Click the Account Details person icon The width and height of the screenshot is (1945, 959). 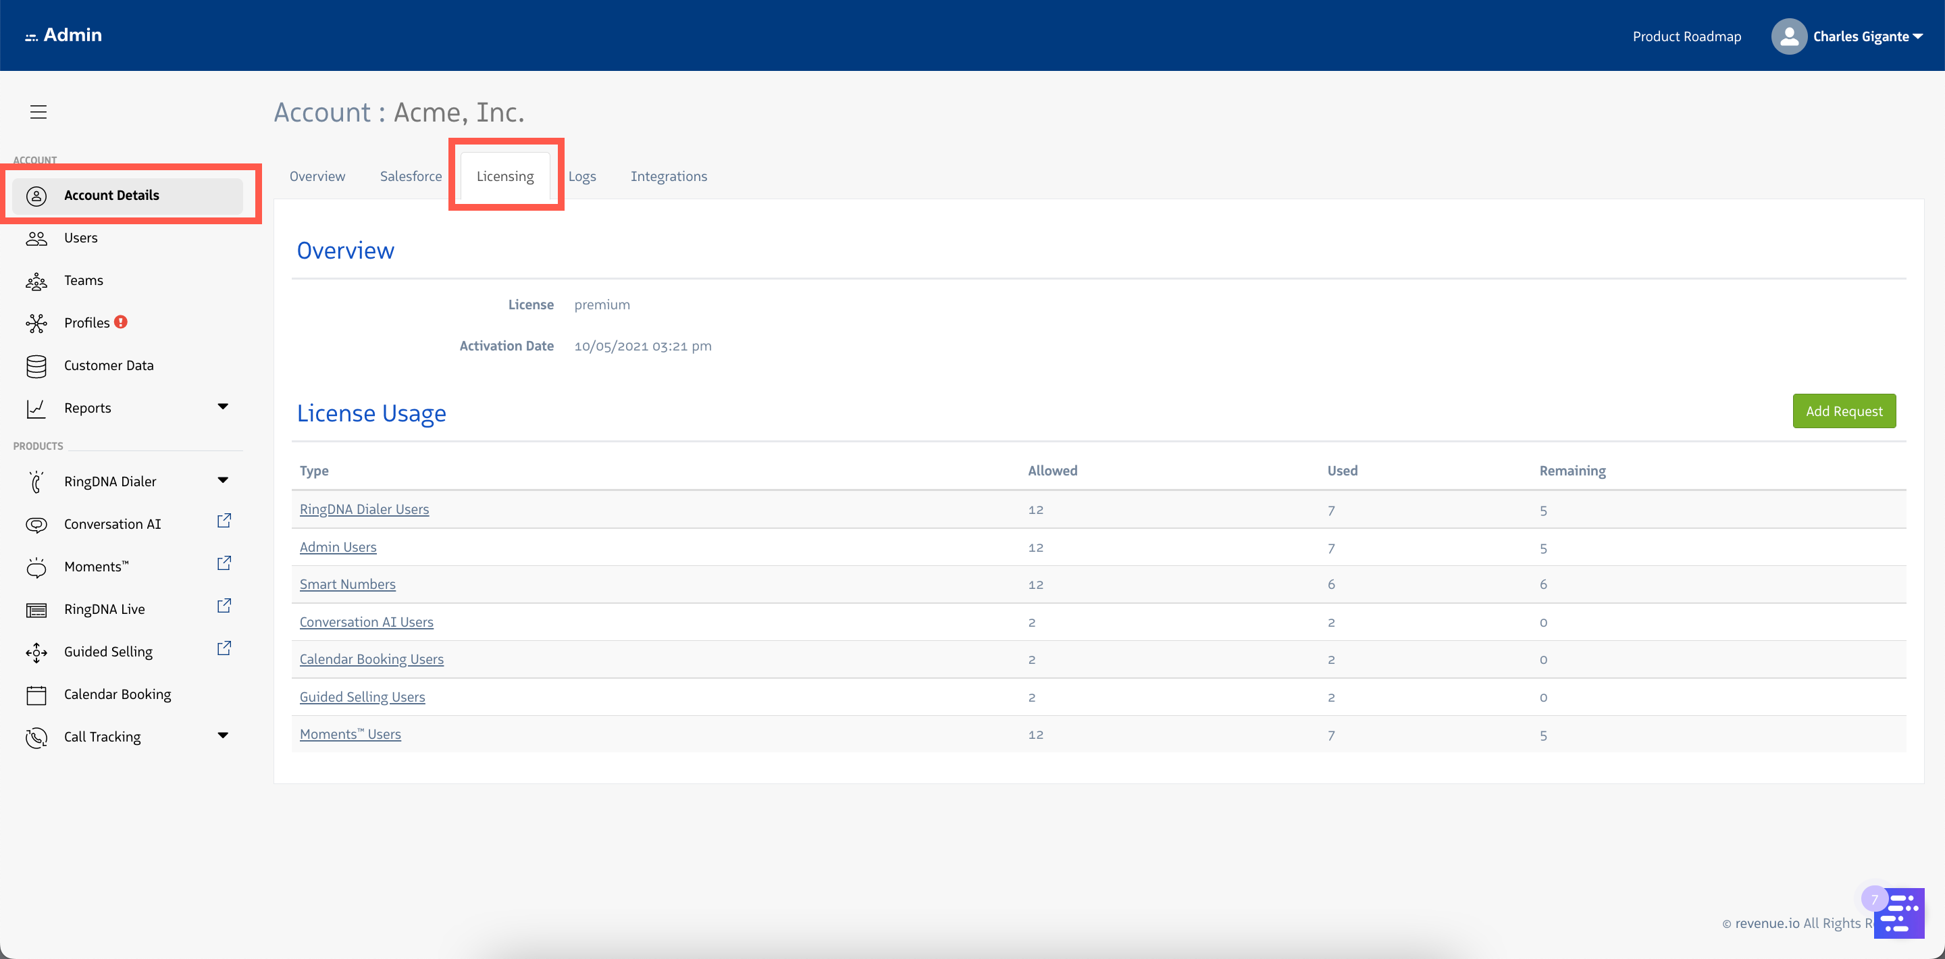click(36, 196)
